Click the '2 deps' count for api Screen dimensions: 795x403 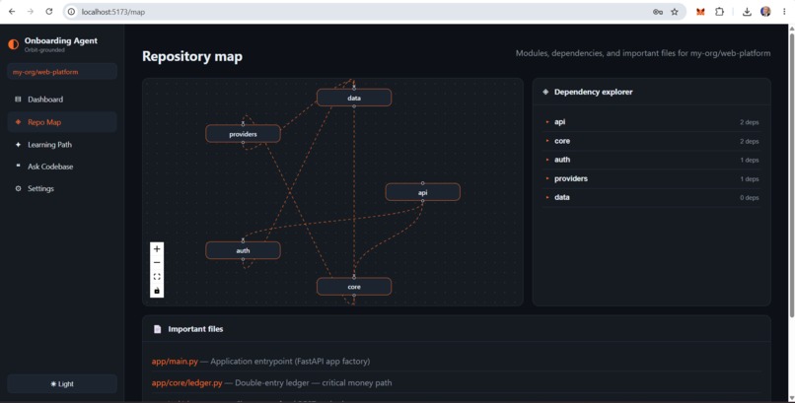tap(750, 122)
